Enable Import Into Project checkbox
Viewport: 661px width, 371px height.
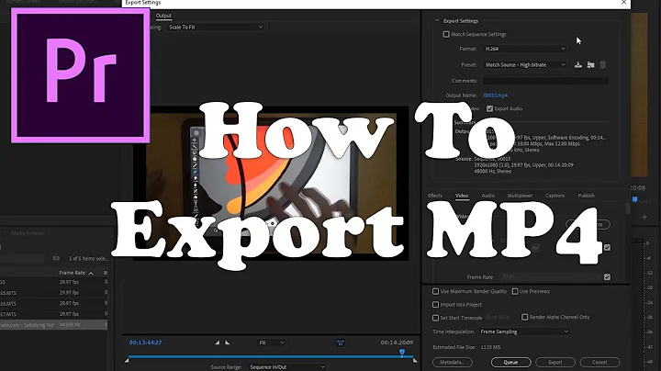click(x=435, y=304)
